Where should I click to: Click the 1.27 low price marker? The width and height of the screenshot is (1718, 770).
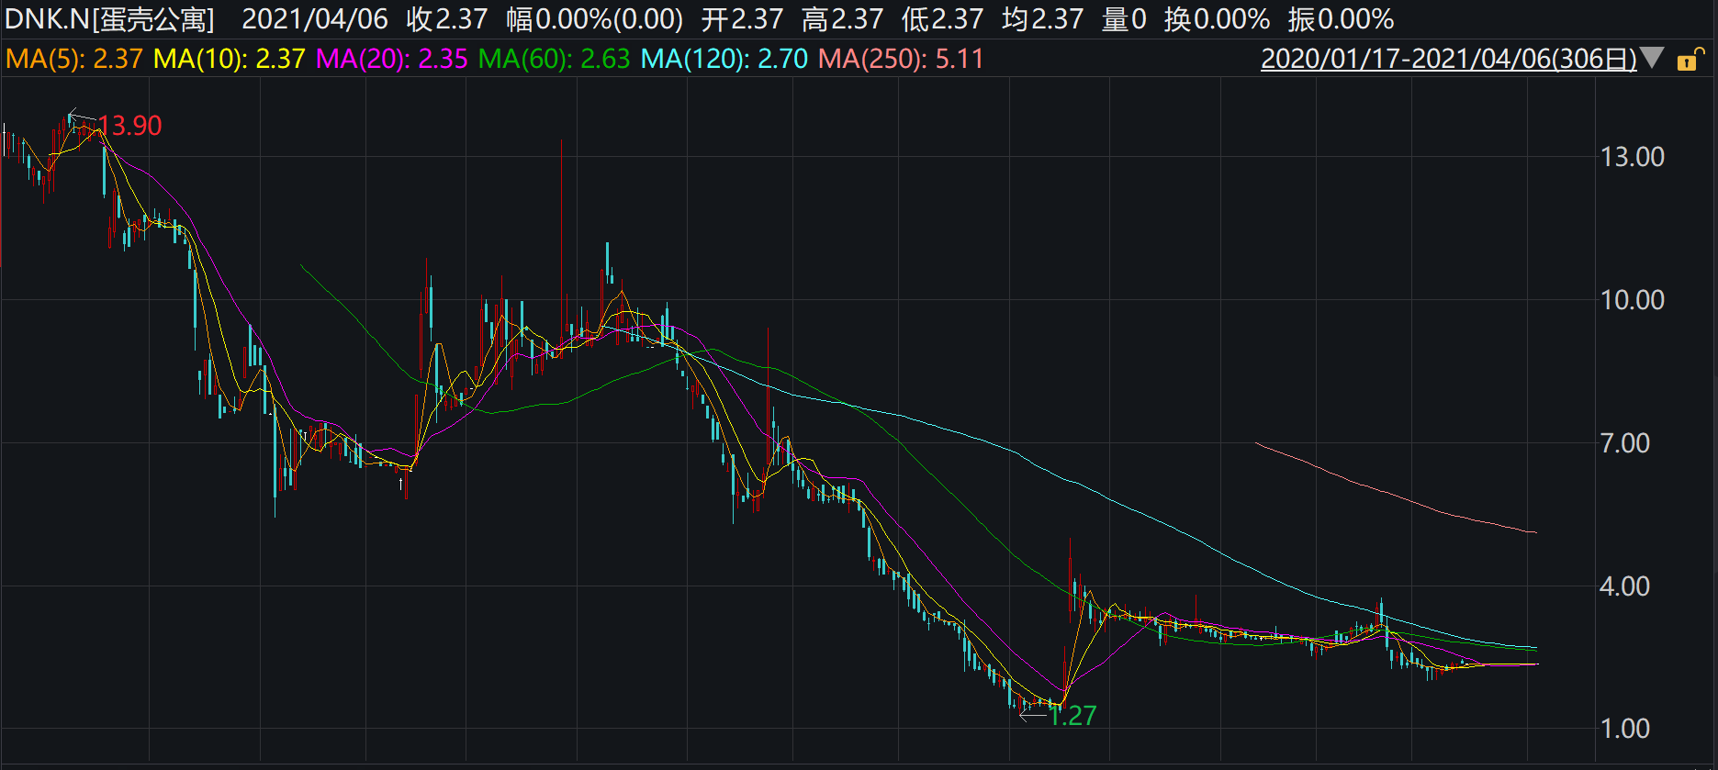(1072, 716)
